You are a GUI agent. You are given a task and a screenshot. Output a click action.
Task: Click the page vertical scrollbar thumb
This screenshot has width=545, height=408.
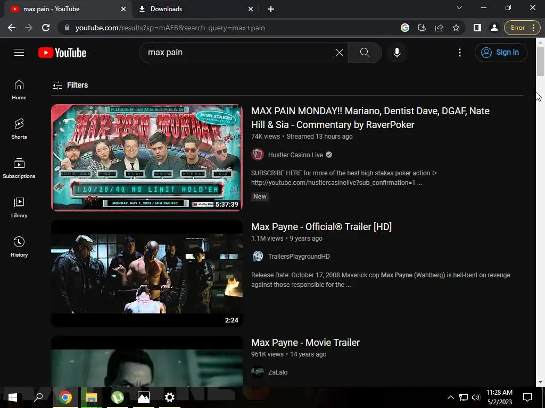[540, 61]
